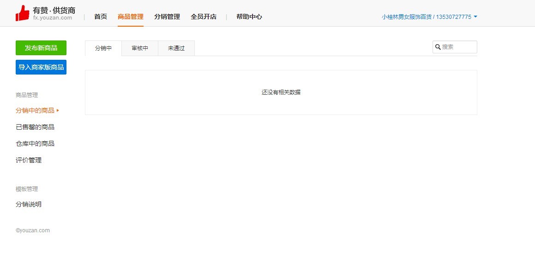Click the blue 导入商家版商品 button
The image size is (535, 270).
[x=41, y=67]
